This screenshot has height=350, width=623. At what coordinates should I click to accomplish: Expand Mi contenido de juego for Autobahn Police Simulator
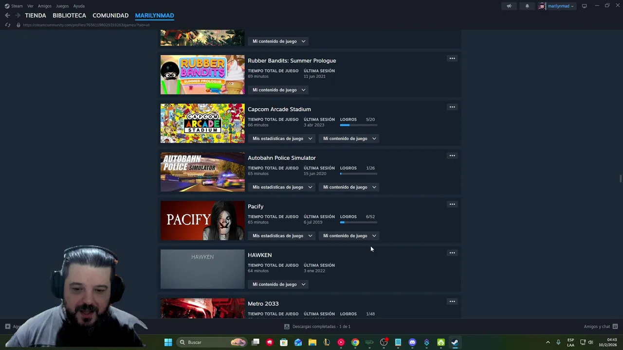349,187
